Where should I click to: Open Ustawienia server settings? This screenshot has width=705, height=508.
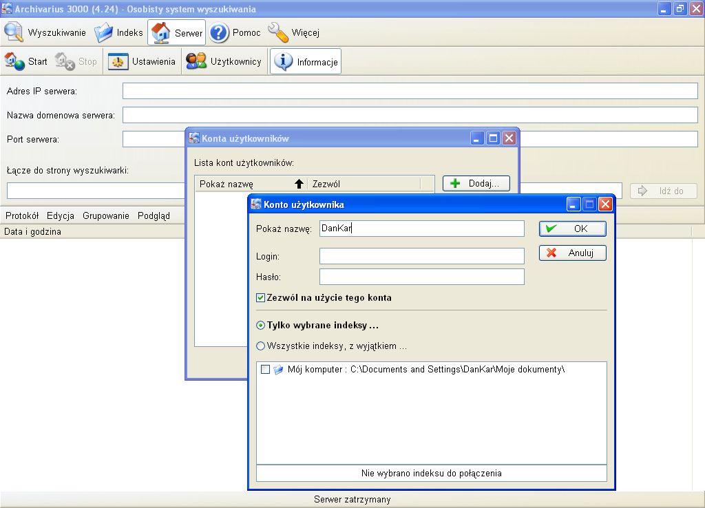[x=142, y=61]
